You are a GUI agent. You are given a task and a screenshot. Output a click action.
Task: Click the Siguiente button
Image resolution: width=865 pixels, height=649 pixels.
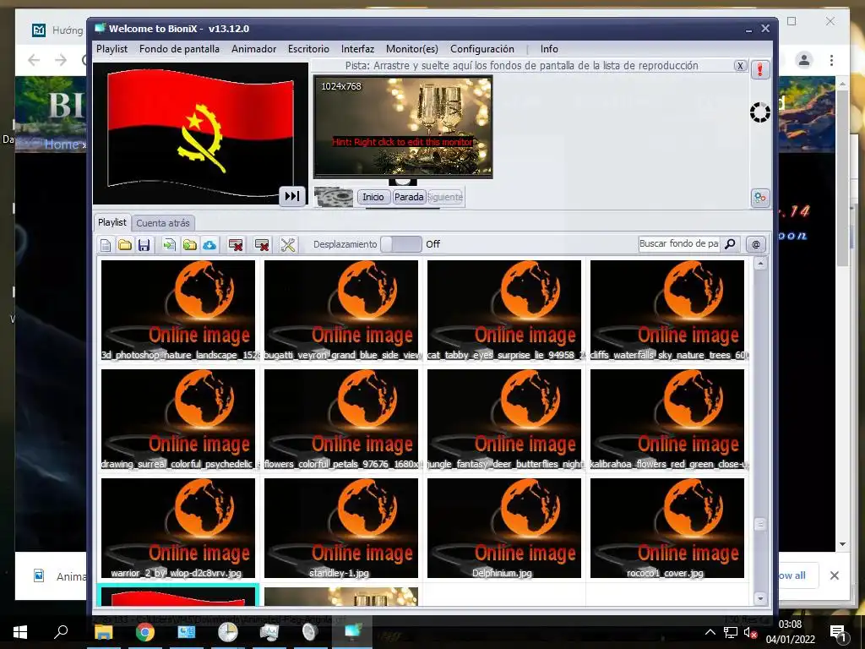(445, 197)
